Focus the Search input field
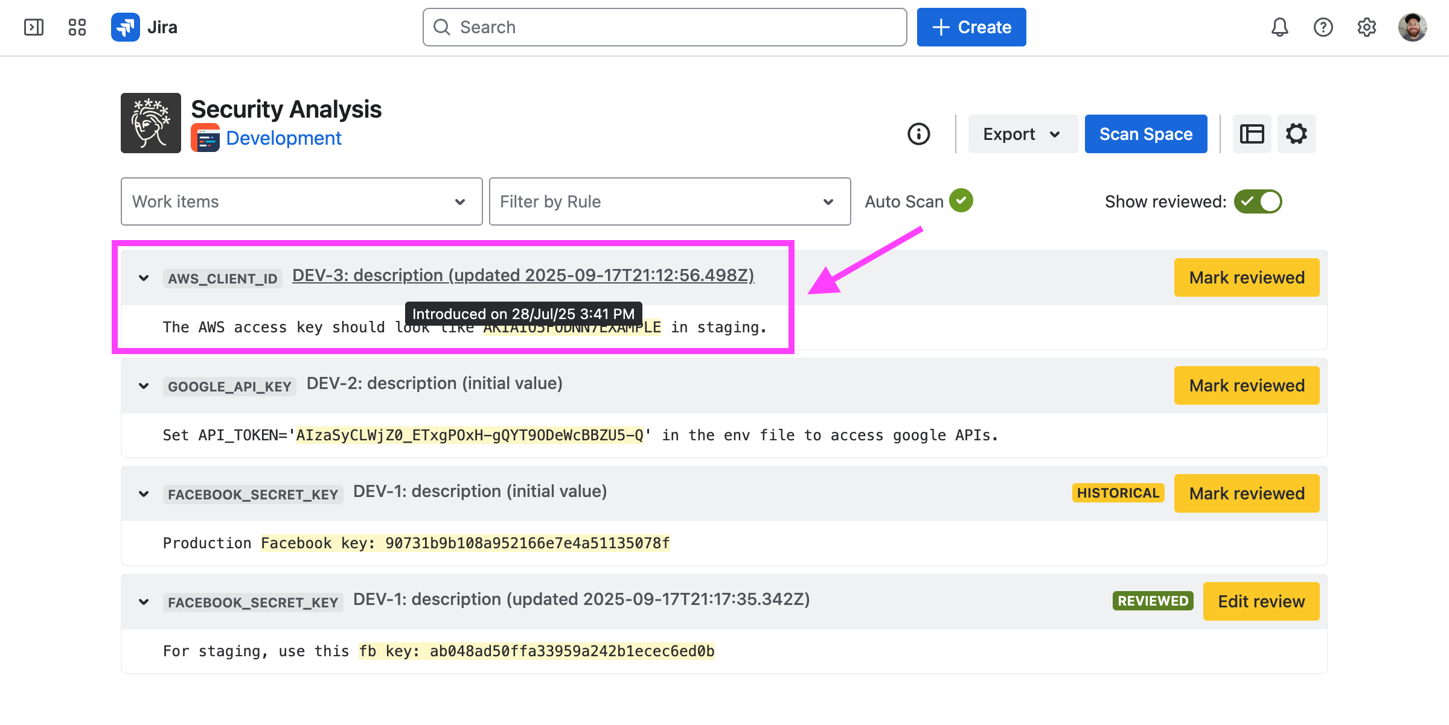The height and width of the screenshot is (725, 1449). tap(664, 27)
